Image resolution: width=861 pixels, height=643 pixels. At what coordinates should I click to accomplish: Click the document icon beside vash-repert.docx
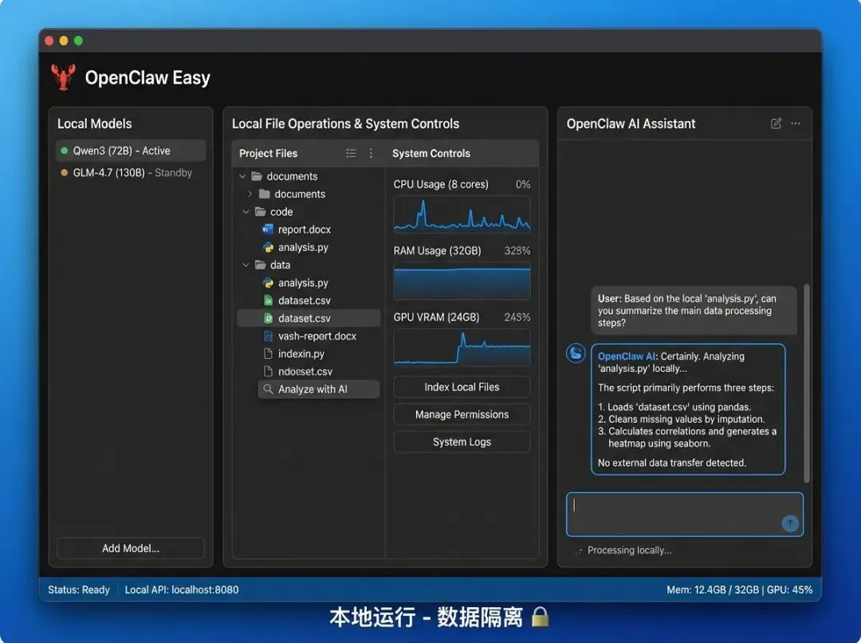click(x=268, y=336)
